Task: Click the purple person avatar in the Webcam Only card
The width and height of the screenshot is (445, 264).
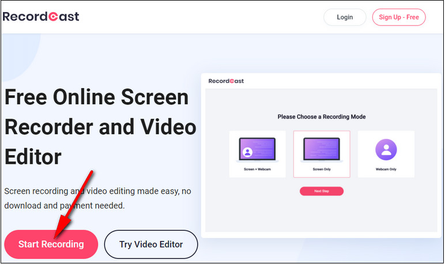Action: tap(386, 150)
